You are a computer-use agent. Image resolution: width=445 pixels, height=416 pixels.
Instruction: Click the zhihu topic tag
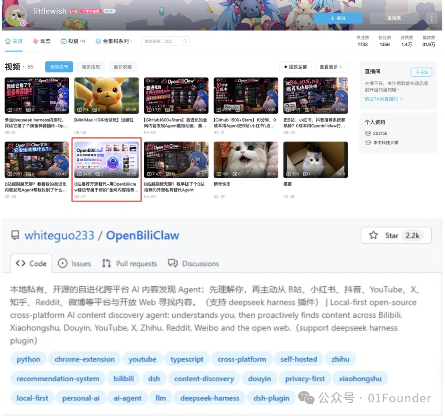[x=340, y=359]
